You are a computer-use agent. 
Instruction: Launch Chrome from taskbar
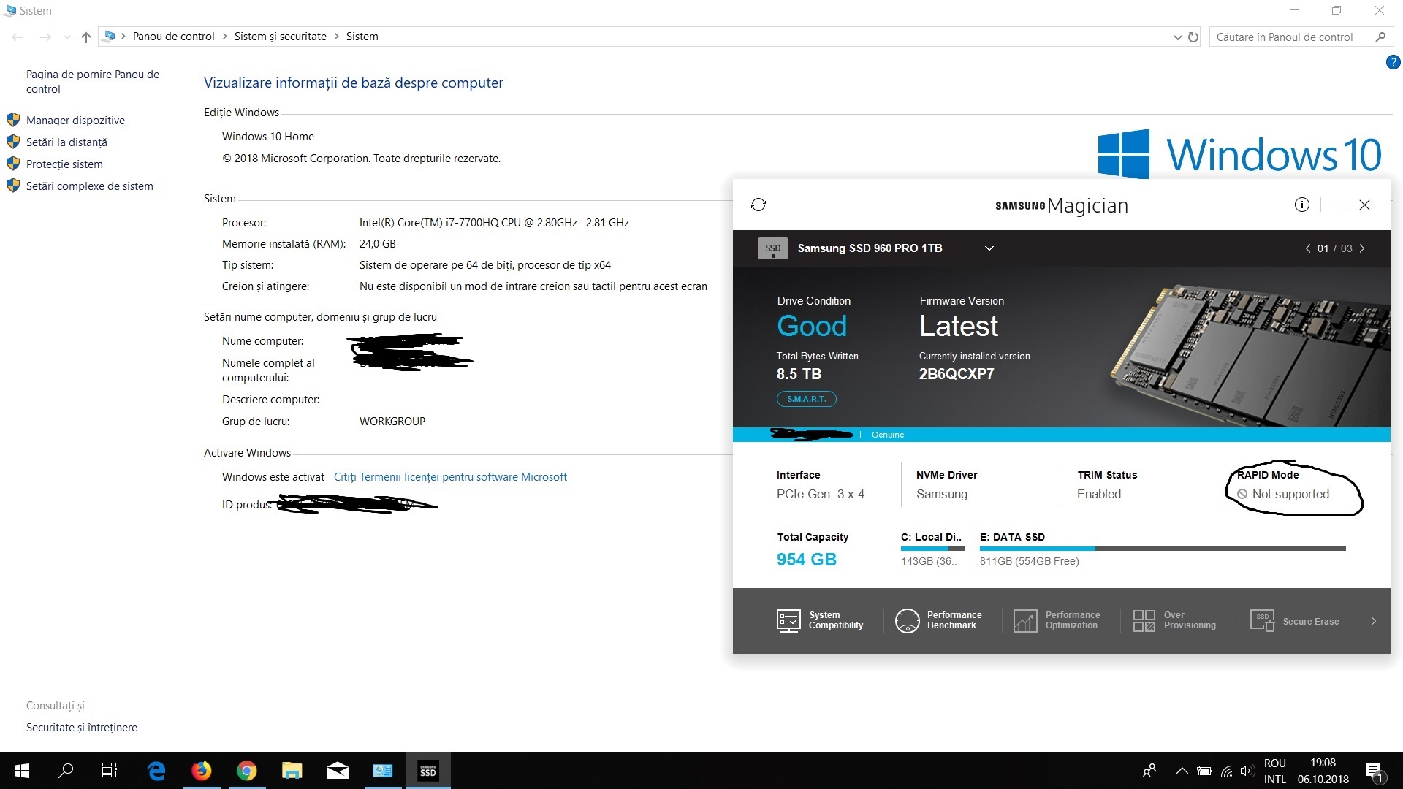pos(247,771)
